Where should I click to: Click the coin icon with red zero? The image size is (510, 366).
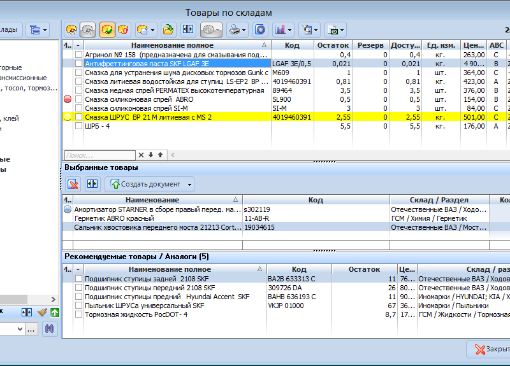pos(123,30)
